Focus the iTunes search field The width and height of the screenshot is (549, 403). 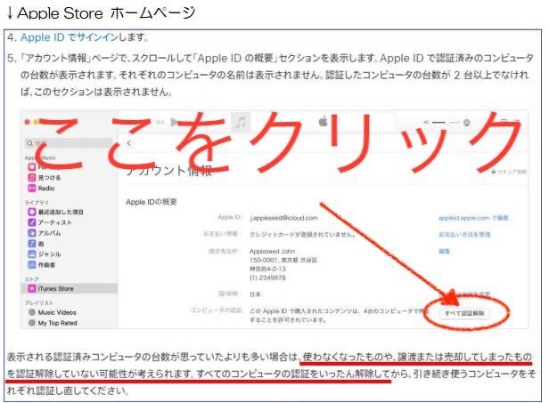coord(69,143)
